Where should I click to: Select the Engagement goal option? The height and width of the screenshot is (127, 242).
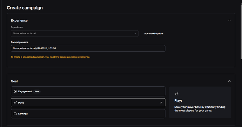(x=88, y=92)
